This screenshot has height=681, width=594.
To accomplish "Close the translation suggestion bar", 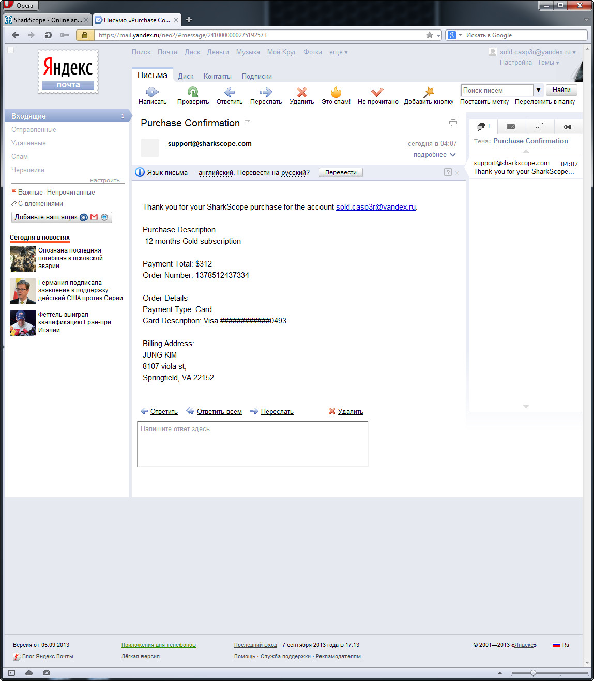I will pos(457,173).
